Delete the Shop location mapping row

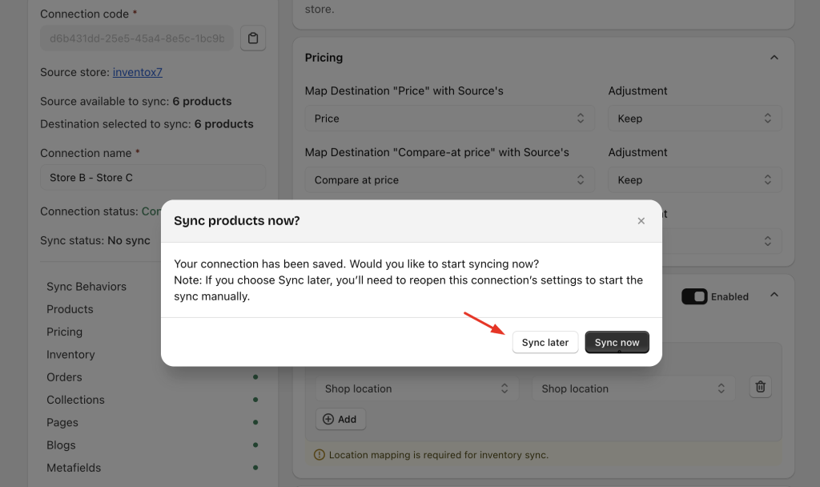(761, 388)
